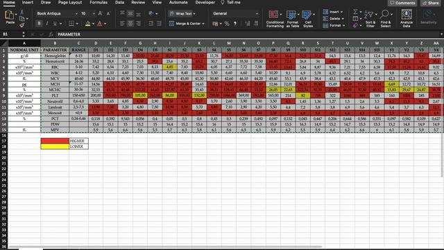Expand the underline style arrow
The height and width of the screenshot is (250, 444).
[x=60, y=24]
